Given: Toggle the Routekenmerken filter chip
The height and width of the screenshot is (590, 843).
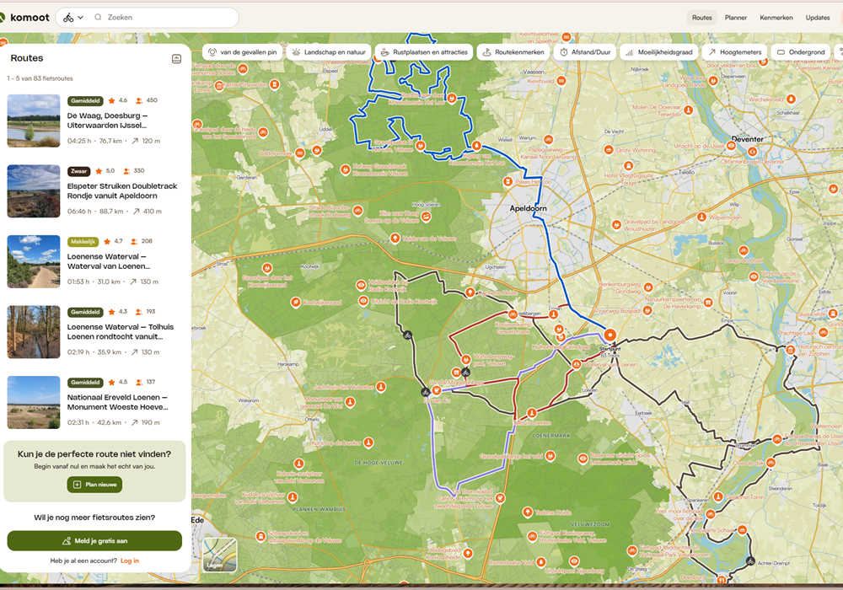Looking at the screenshot, I should (x=513, y=52).
